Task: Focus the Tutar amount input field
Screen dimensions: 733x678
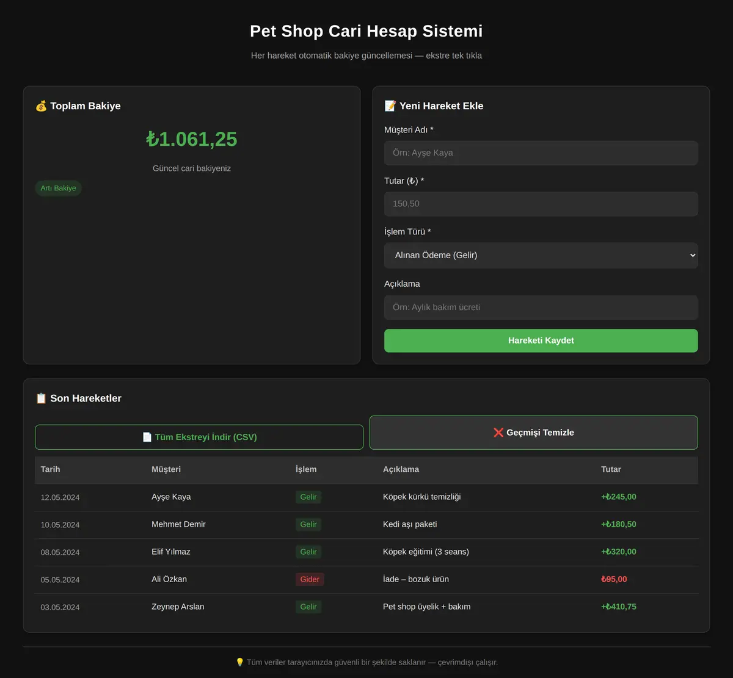Action: 541,204
